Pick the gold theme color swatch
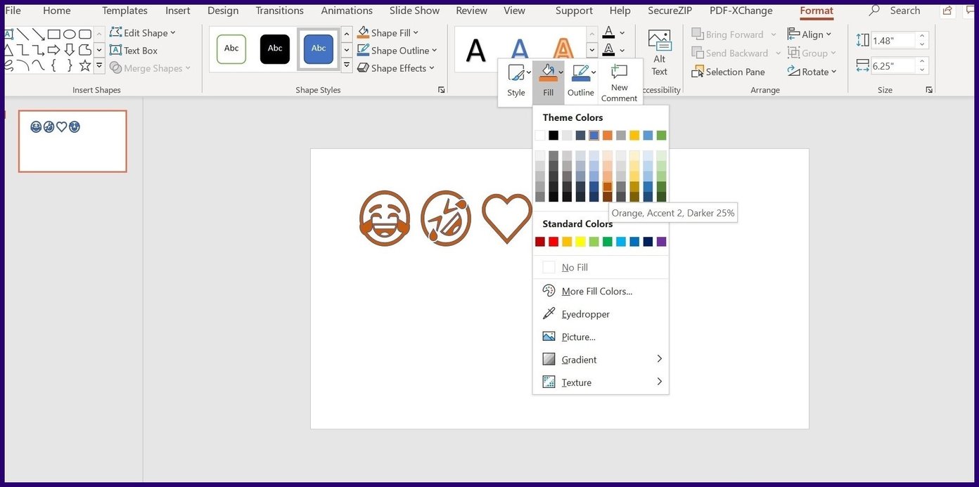 634,136
